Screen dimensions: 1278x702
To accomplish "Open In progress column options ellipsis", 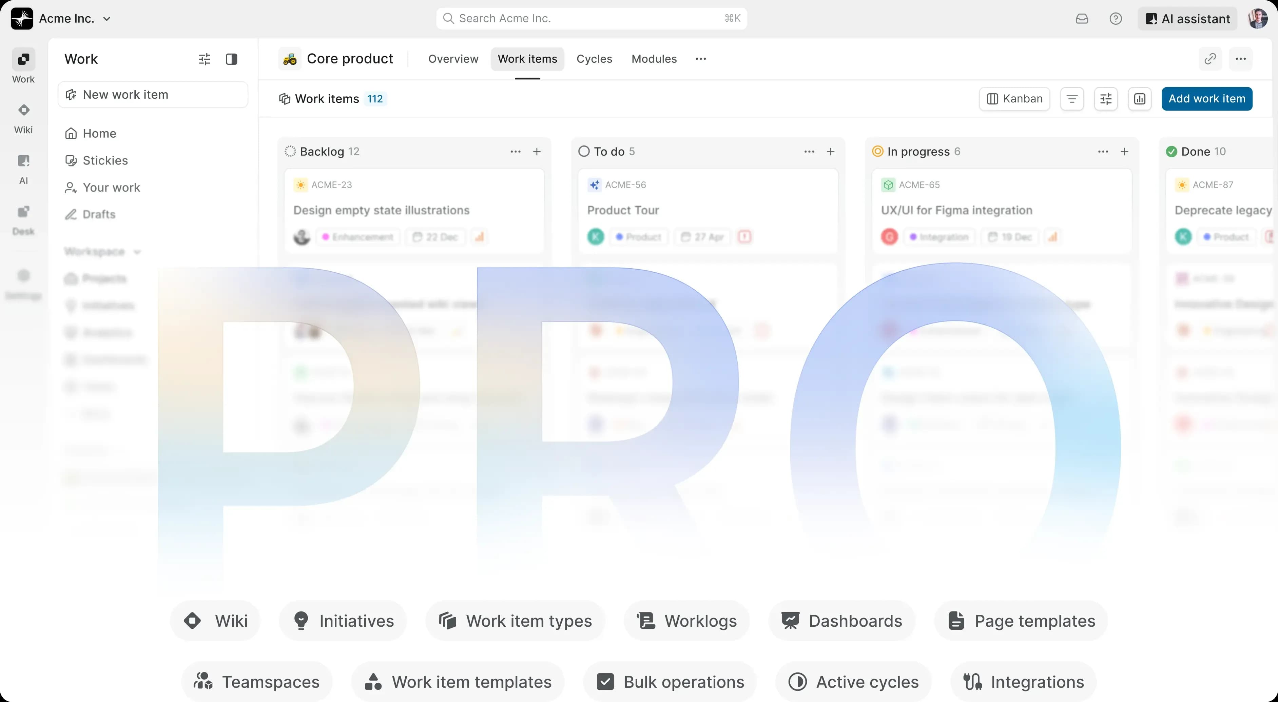I will [x=1103, y=151].
